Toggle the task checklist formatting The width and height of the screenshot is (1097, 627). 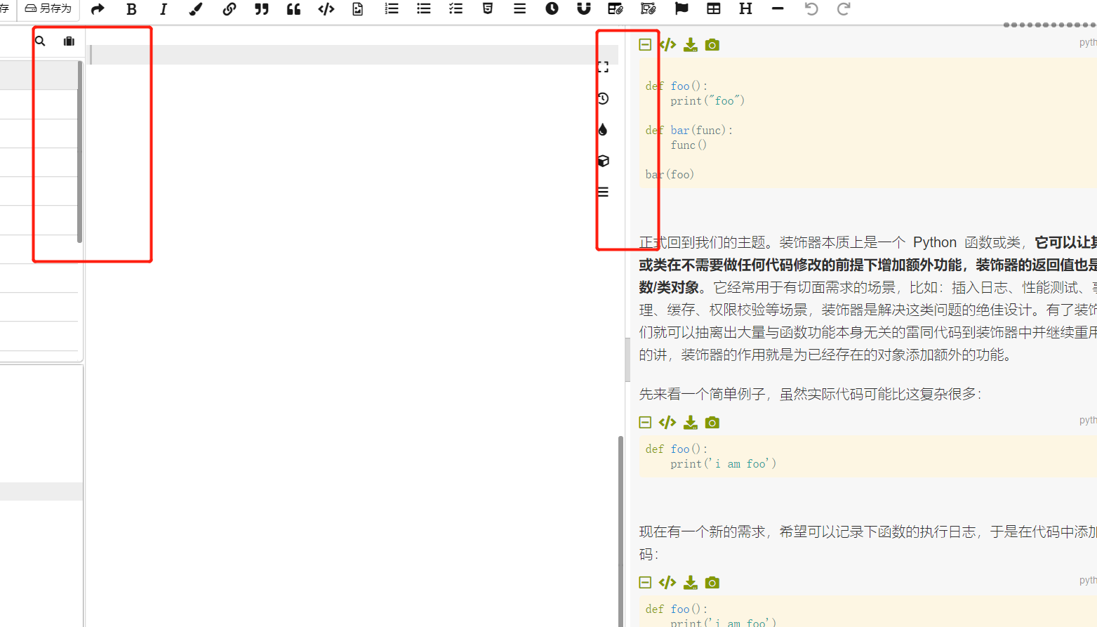pyautogui.click(x=456, y=9)
